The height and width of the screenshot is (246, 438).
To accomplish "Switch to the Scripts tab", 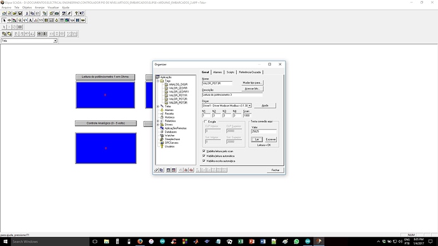I will click(x=230, y=72).
